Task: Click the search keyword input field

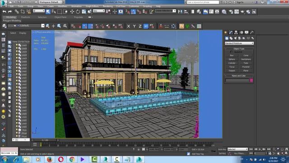Action: [203, 2]
